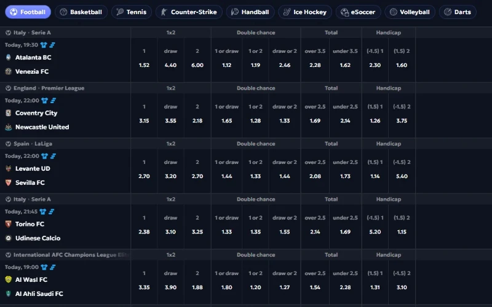Click the Torino FC team crest
Image resolution: width=492 pixels, height=307 pixels.
pos(9,224)
